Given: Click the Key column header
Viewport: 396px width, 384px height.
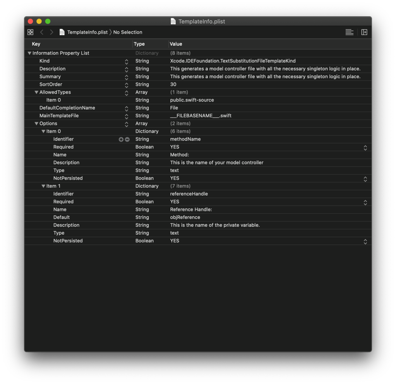Looking at the screenshot, I should (36, 44).
